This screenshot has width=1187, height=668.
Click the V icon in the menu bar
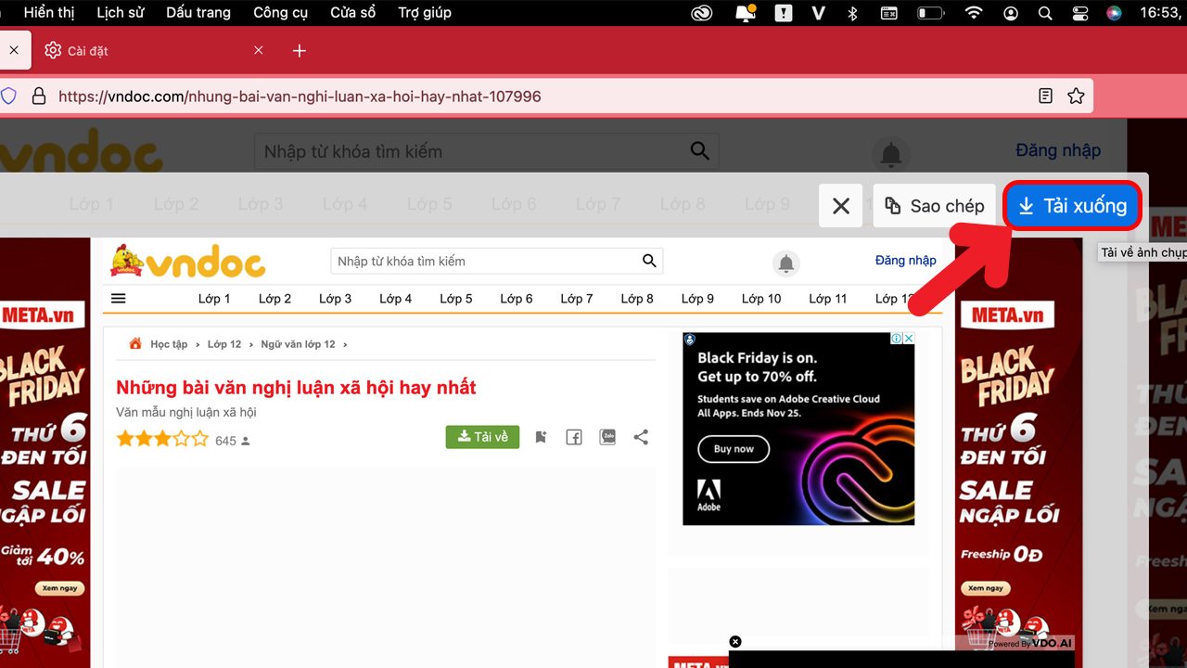pos(818,13)
